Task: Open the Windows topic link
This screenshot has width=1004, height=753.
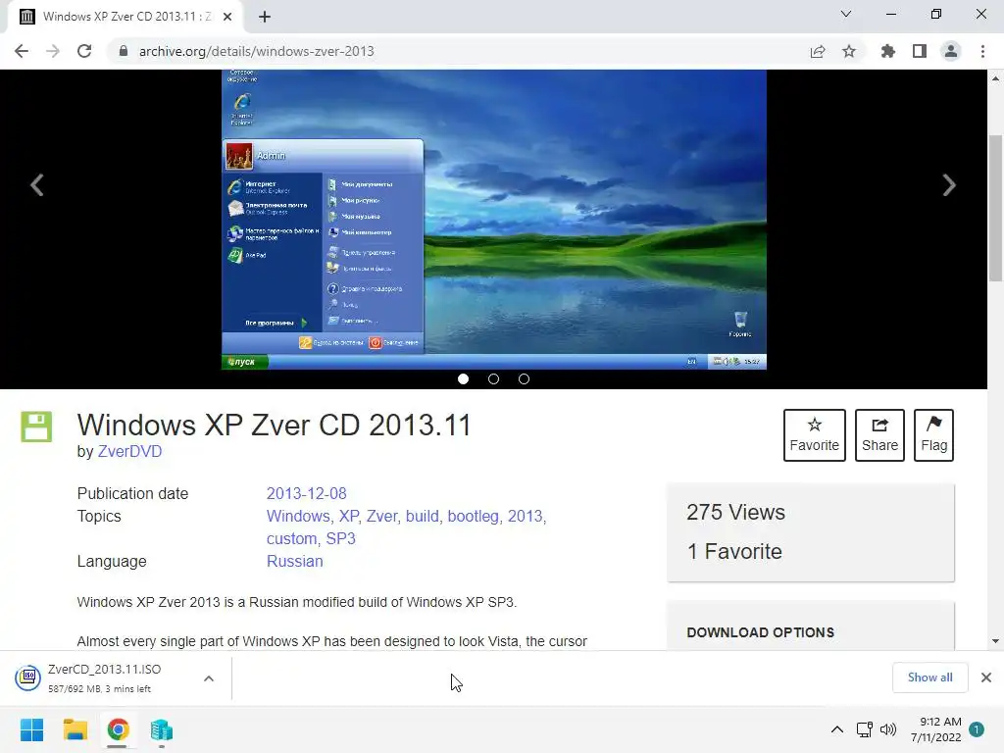Action: [x=298, y=516]
